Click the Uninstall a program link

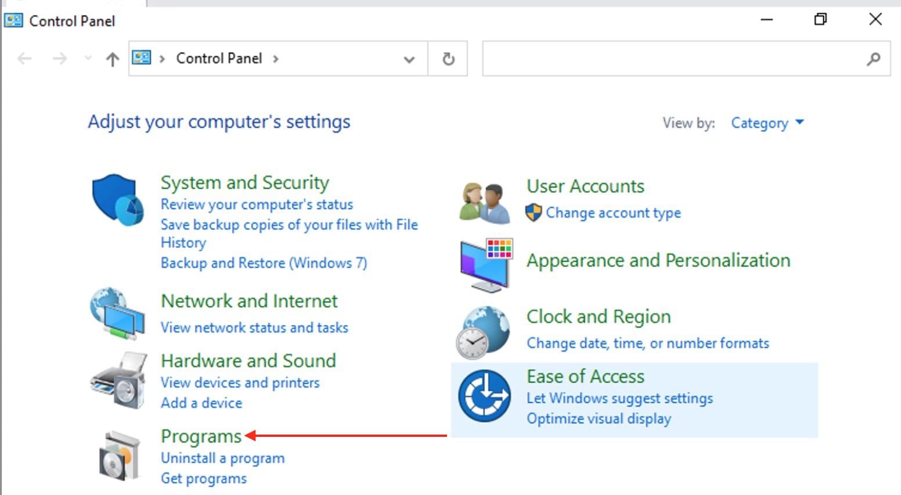(222, 458)
